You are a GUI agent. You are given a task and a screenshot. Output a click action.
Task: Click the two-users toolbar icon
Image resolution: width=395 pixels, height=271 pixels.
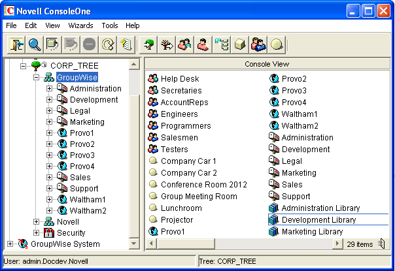(258, 45)
